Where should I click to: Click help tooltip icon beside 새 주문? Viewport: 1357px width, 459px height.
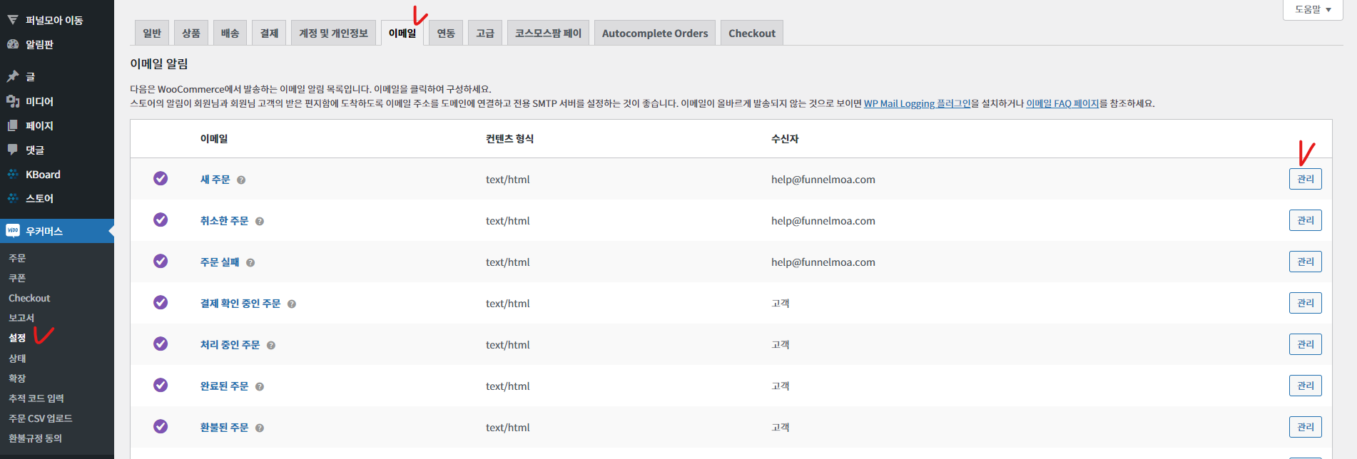(241, 180)
